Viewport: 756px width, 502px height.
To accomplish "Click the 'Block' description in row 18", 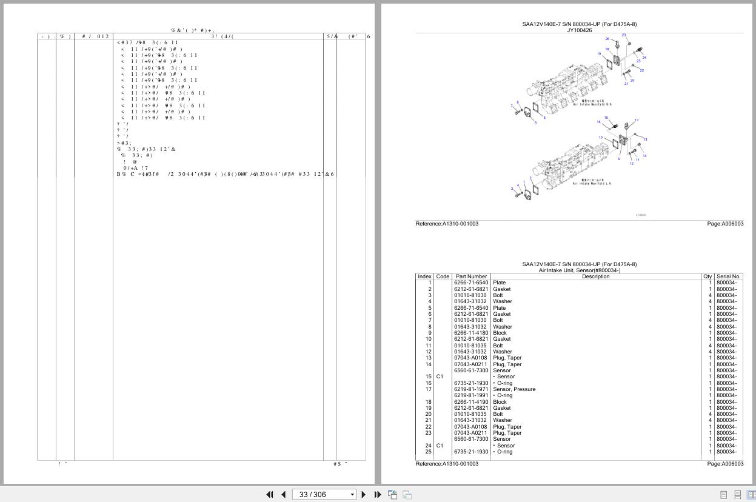I will (500, 402).
